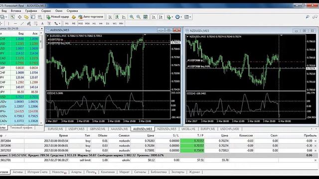This screenshot has width=319, height=179.
Task: Select the trendline drawing tool
Action: [22, 23]
